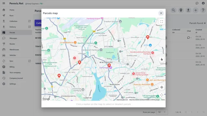Open Keyboard shortcuts on the map

[122, 100]
